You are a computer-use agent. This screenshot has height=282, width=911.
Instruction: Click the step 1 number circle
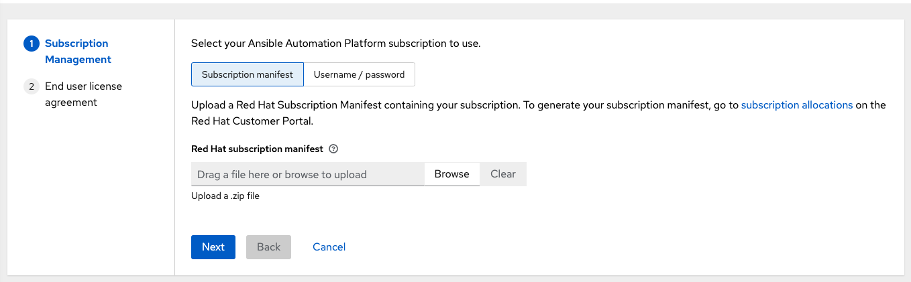click(32, 44)
